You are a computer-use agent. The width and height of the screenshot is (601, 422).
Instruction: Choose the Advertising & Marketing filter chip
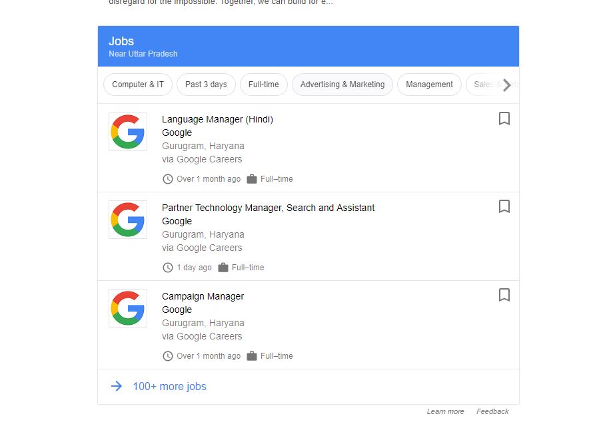342,85
